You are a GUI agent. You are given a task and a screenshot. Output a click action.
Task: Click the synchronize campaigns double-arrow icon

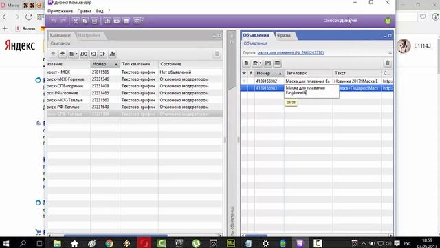pyautogui.click(x=84, y=54)
